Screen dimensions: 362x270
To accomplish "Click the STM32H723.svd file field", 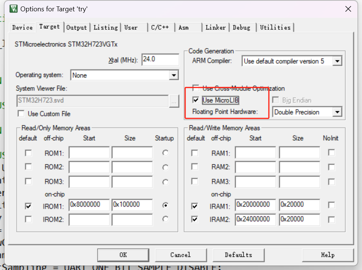I will point(92,101).
